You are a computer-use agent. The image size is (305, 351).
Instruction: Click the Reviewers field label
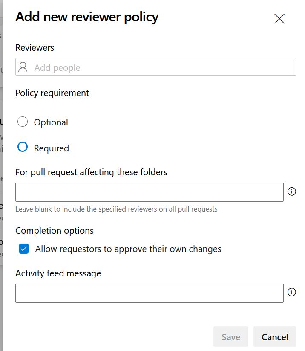tap(35, 48)
